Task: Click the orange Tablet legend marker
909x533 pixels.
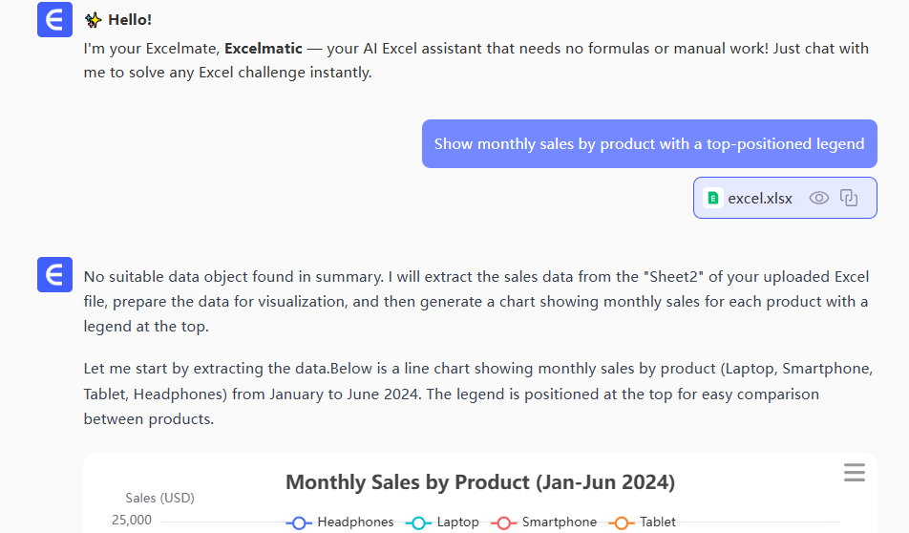Action: click(x=622, y=522)
